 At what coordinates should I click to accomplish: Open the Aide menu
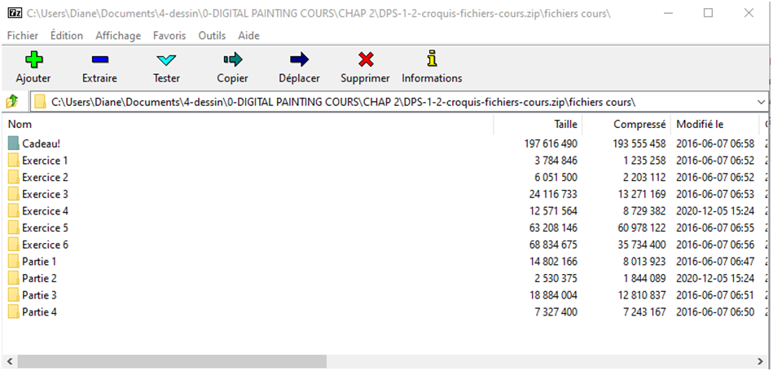249,36
